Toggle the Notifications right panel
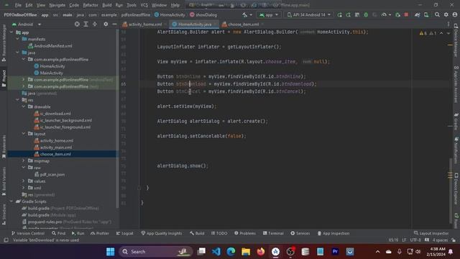The height and width of the screenshot is (259, 460). tap(456, 150)
